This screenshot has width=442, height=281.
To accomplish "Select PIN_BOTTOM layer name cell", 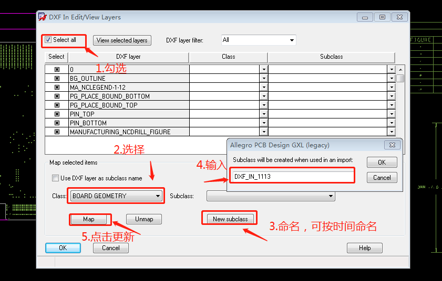I will coord(129,123).
